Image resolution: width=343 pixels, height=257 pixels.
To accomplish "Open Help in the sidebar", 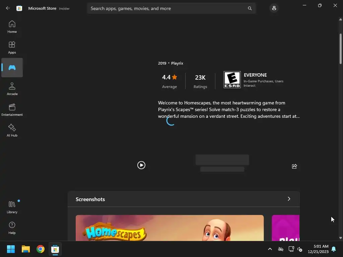I will [x=12, y=228].
